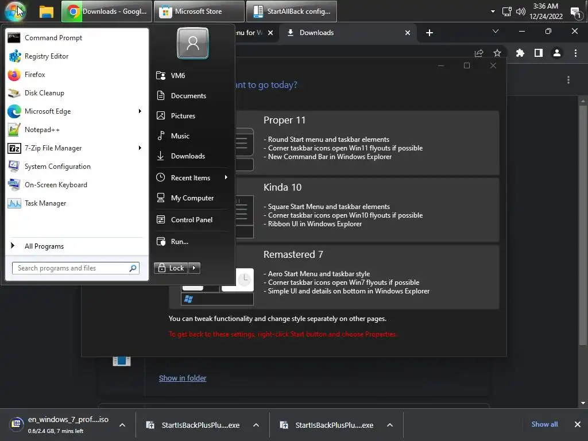Open the Downloads page more actions menu
588x441 pixels.
(x=568, y=80)
